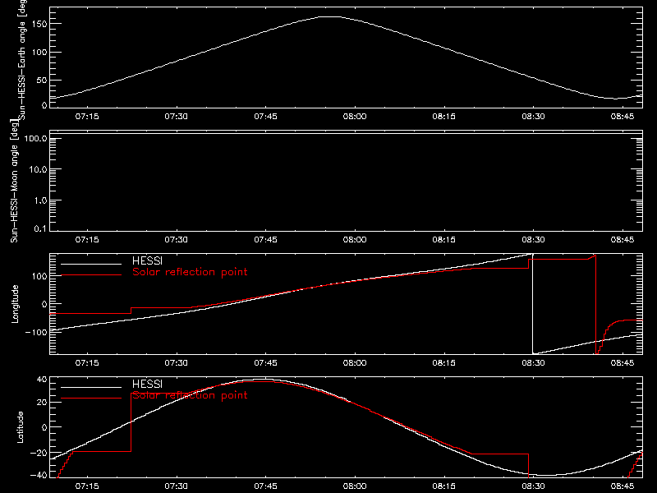Click 08:30 label under Latitude plot
Screen dimensions: 657x493
click(x=533, y=486)
